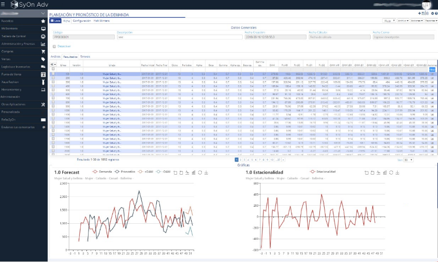438x262 pixels.
Task: Click the Favoritos star icon
Action: (x=43, y=21)
